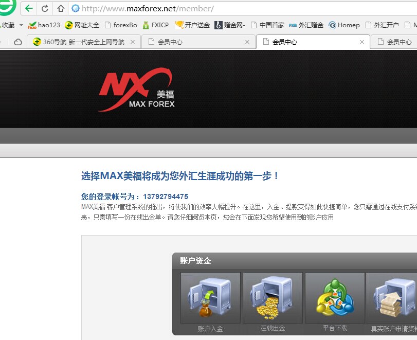Open the 开户送金 bookmark
This screenshot has width=417, height=340.
tap(192, 25)
